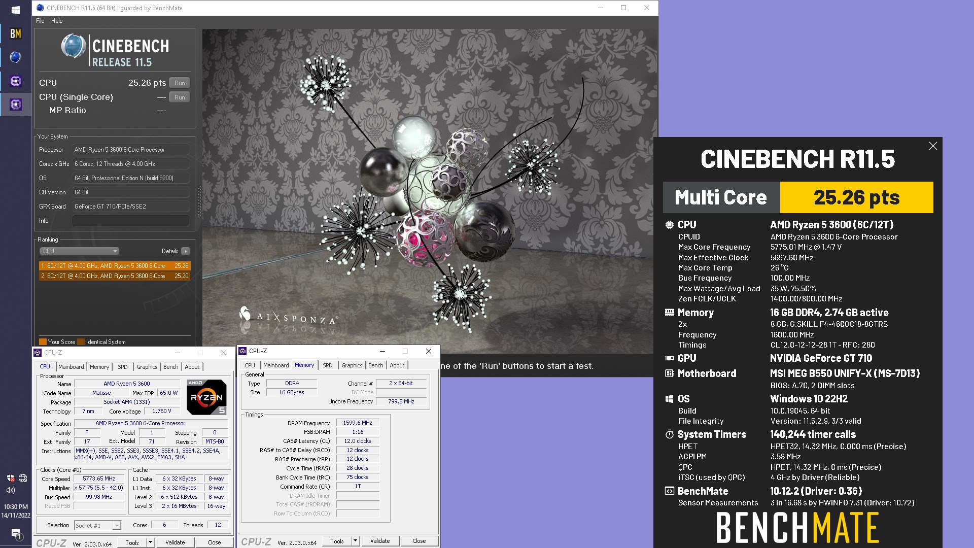Screen dimensions: 974x548
Task: Open Graphics tab in right CPU-Z
Action: coord(352,365)
